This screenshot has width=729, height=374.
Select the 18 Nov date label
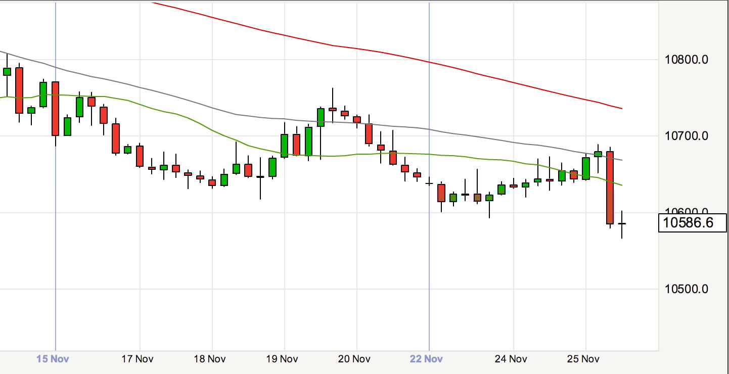coord(209,359)
